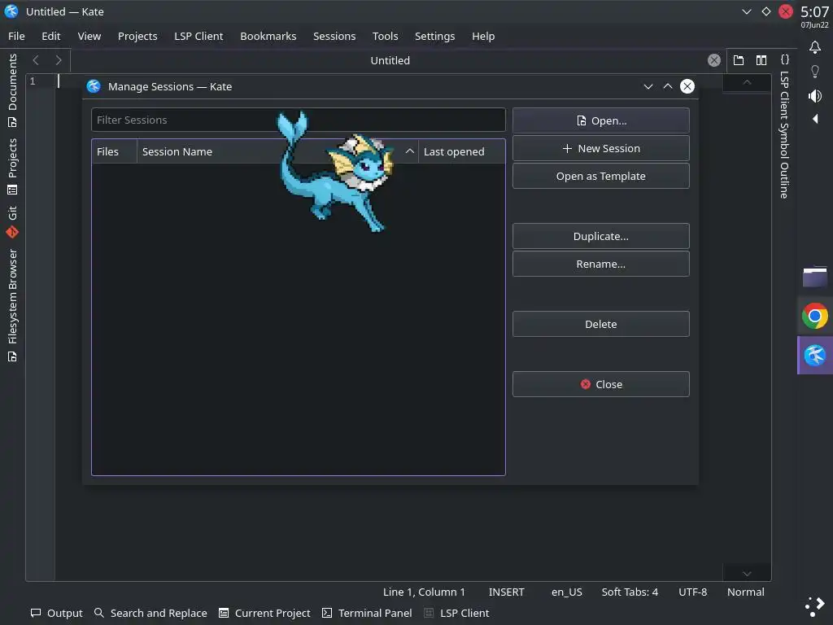
Task: Open the Sessions menu
Action: [x=334, y=36]
